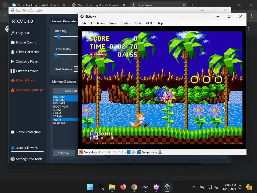This screenshot has width=257, height=193.
Task: Click the Auto-select domains button
Action: 65,90
